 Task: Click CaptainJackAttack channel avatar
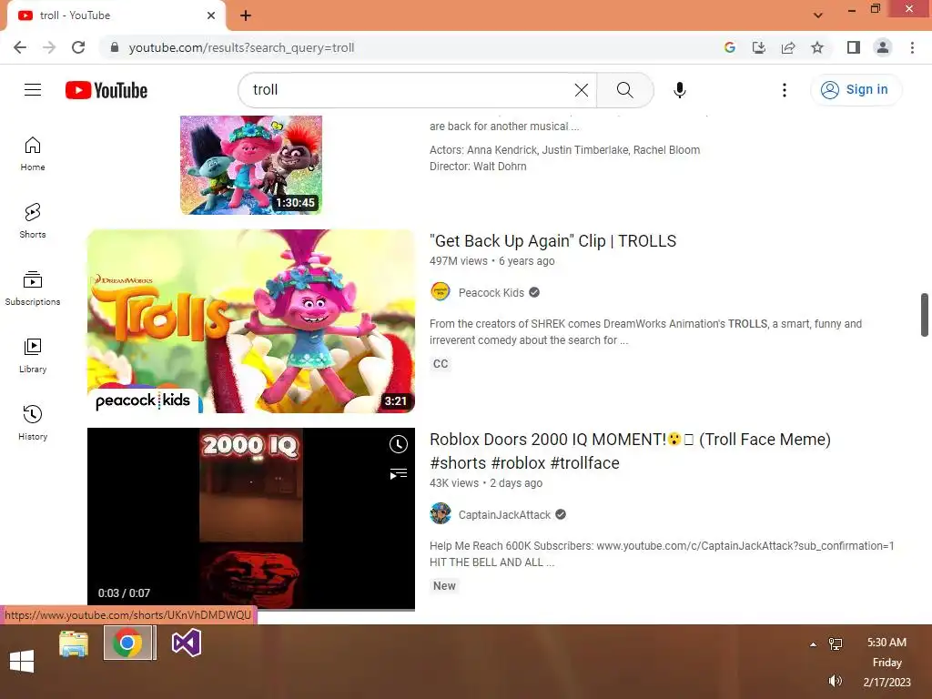click(441, 513)
